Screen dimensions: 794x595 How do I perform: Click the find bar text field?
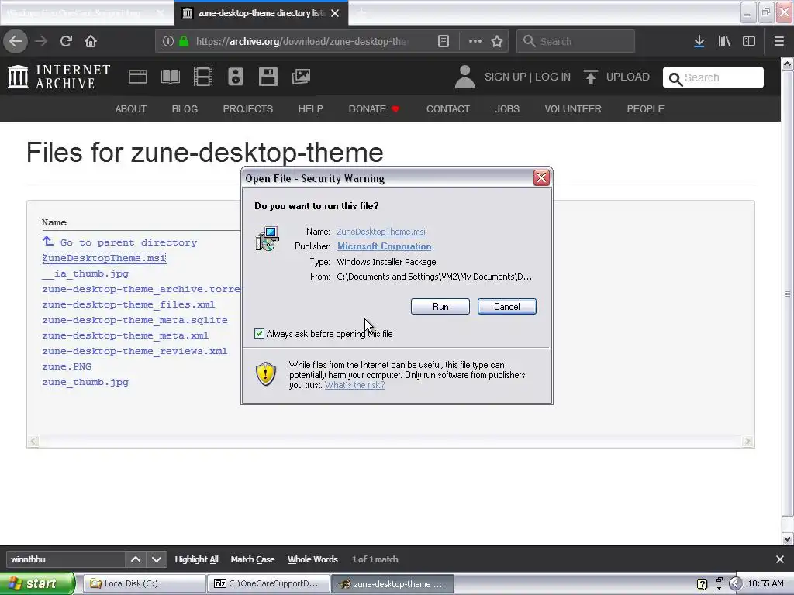[65, 559]
